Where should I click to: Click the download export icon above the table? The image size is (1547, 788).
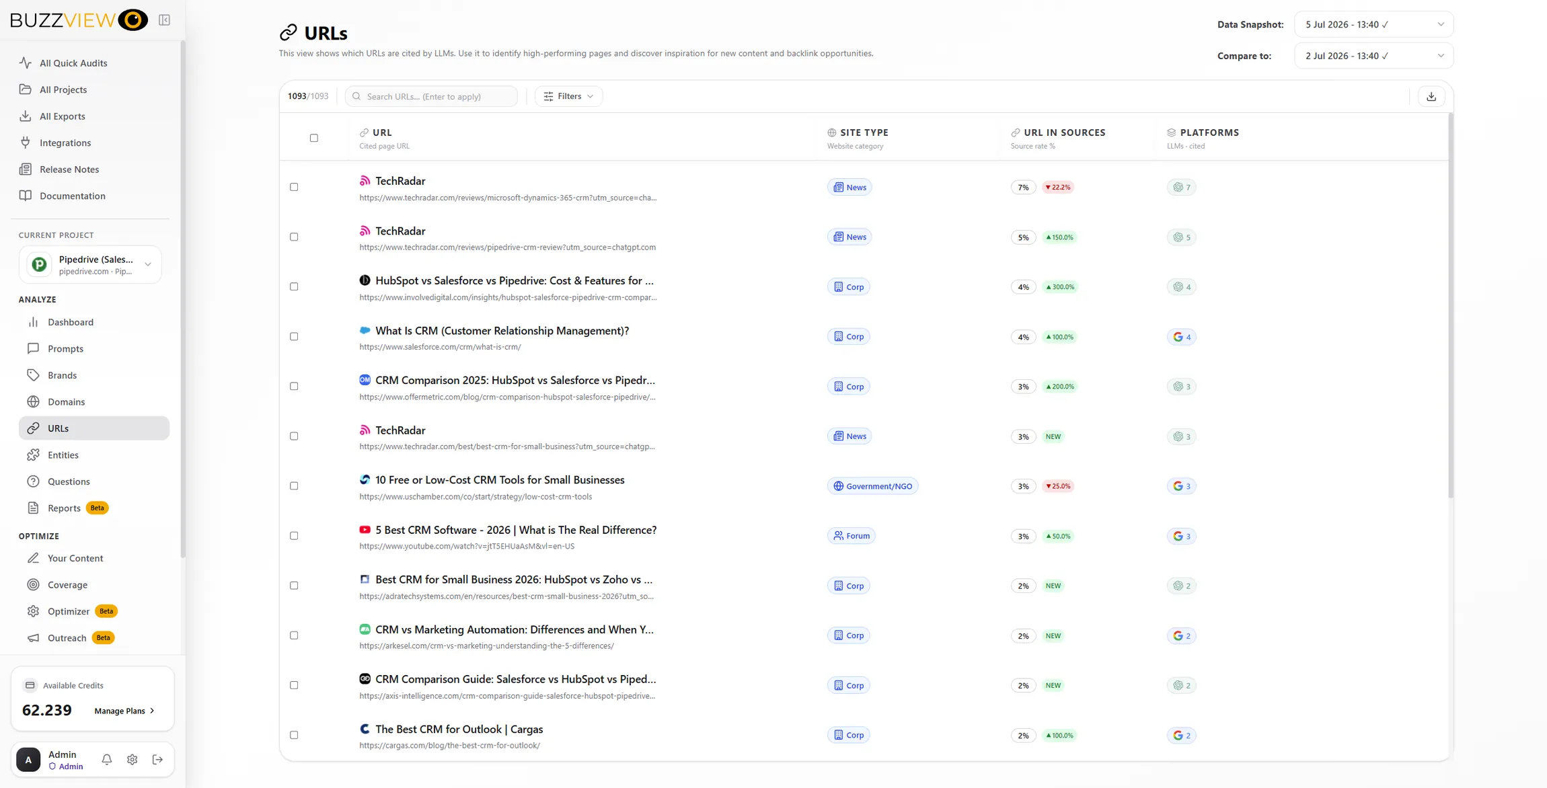[x=1431, y=96]
